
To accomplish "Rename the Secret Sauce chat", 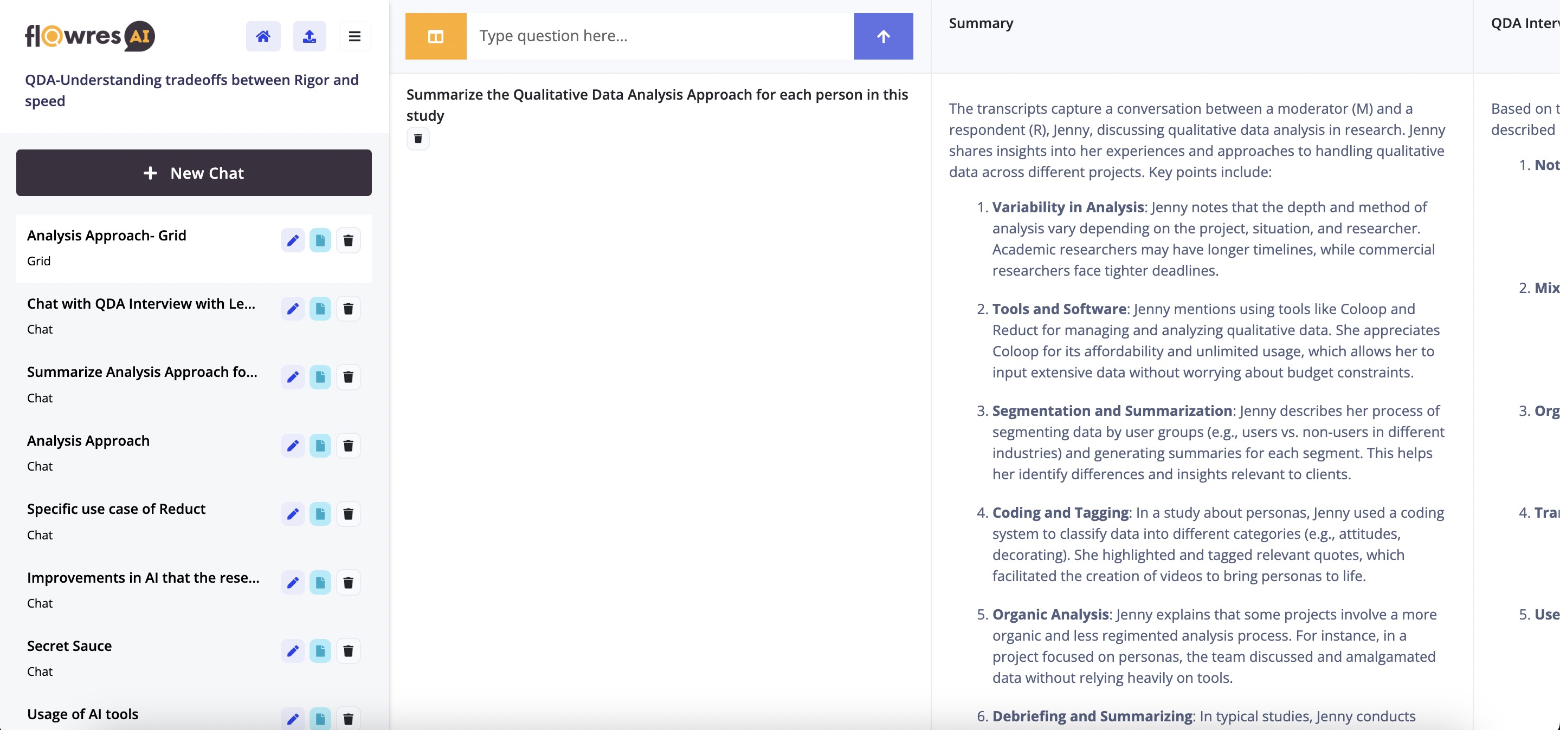I will click(x=293, y=651).
